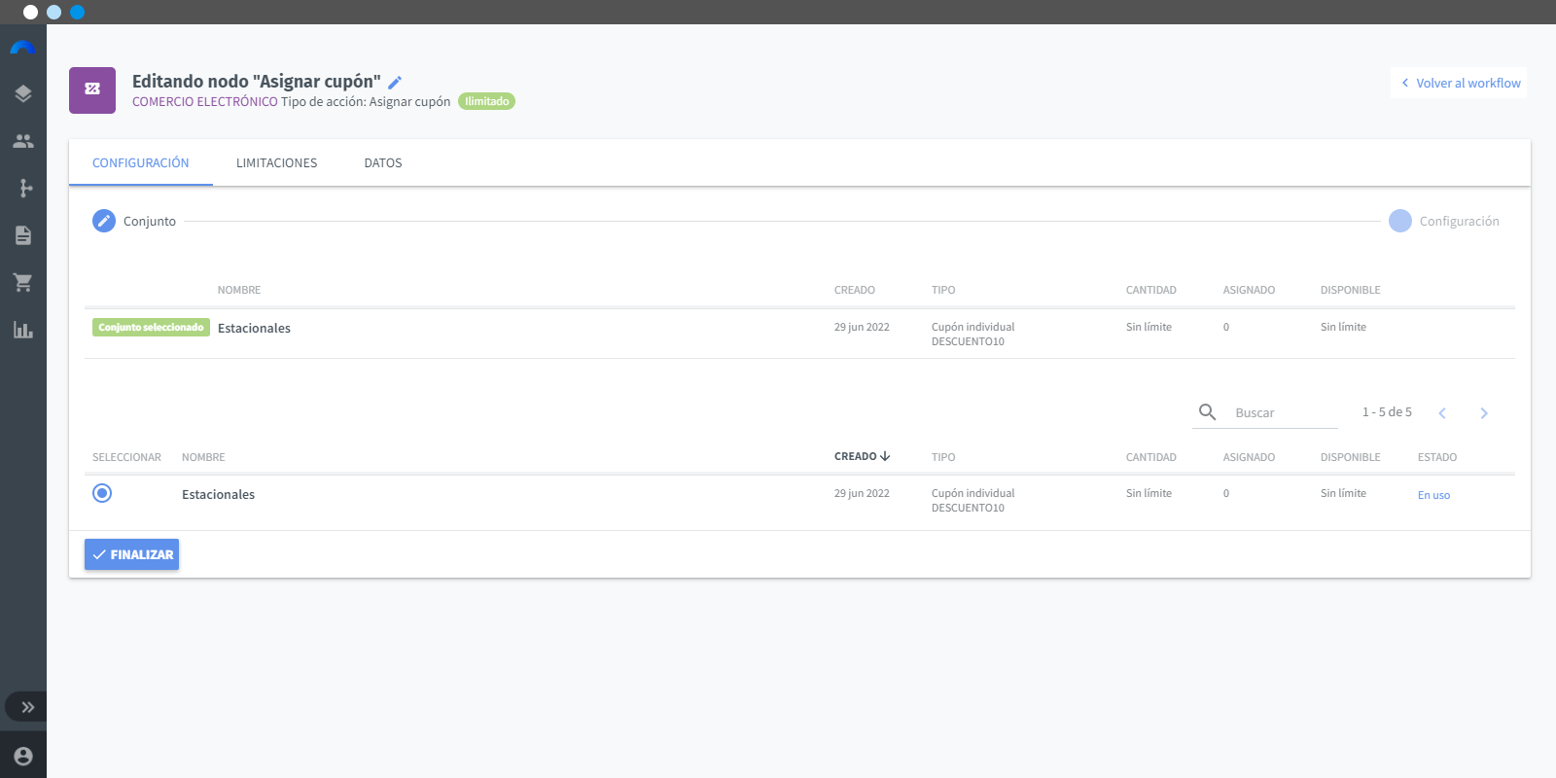The width and height of the screenshot is (1556, 778).
Task: Go to the Configuración step circle
Action: 1400,221
